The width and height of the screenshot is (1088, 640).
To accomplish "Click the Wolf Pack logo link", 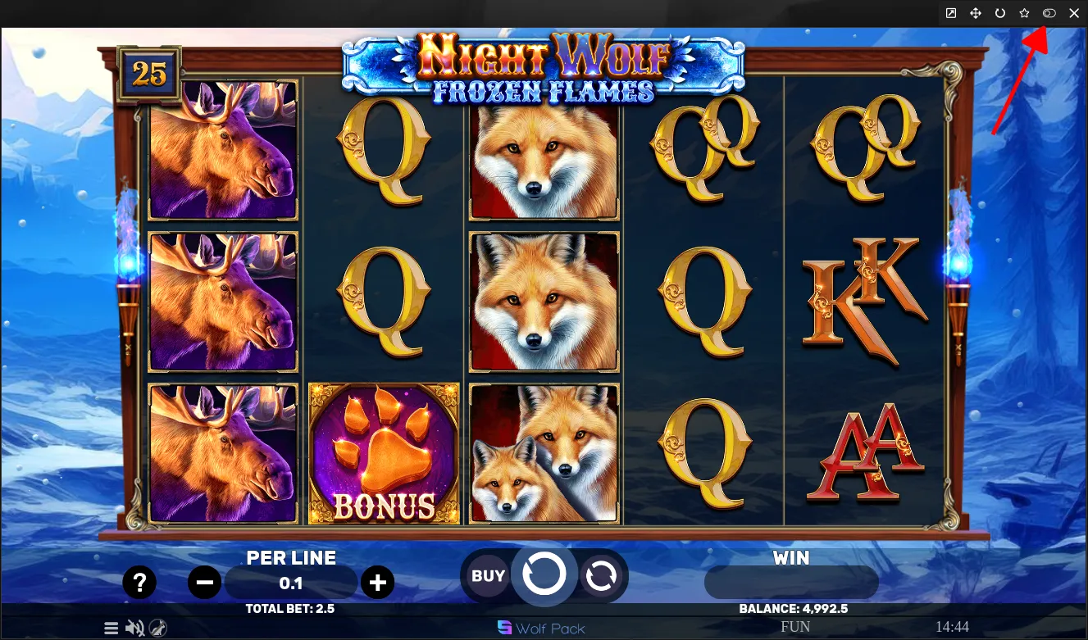I will coord(542,629).
